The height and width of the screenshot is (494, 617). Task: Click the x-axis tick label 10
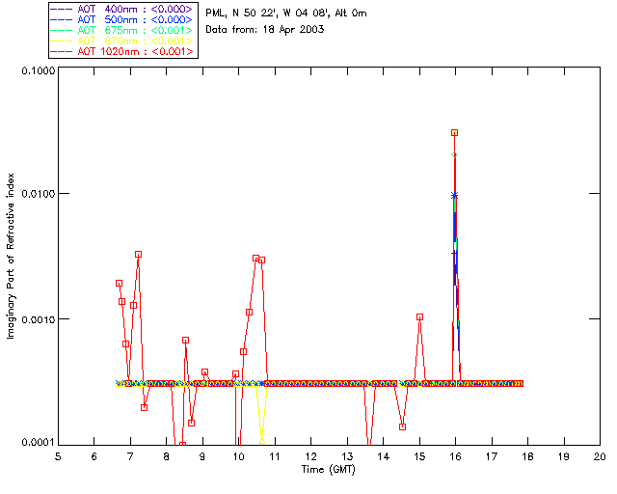238,456
